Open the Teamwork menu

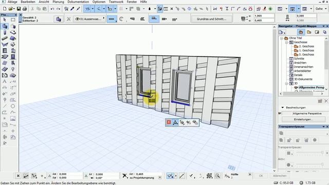(x=116, y=2)
